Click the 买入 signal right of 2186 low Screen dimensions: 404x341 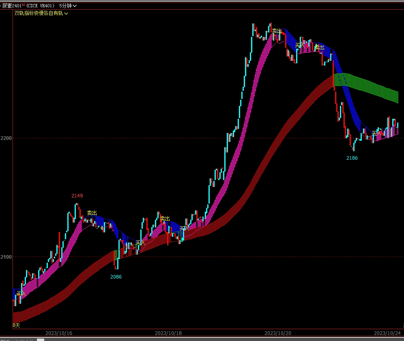click(376, 133)
